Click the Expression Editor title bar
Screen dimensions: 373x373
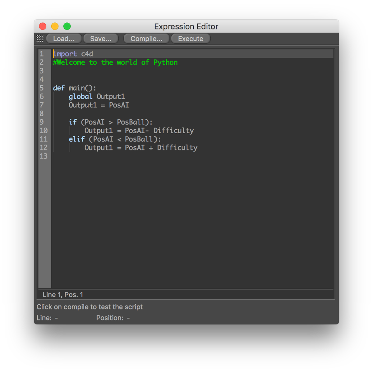[x=186, y=26]
